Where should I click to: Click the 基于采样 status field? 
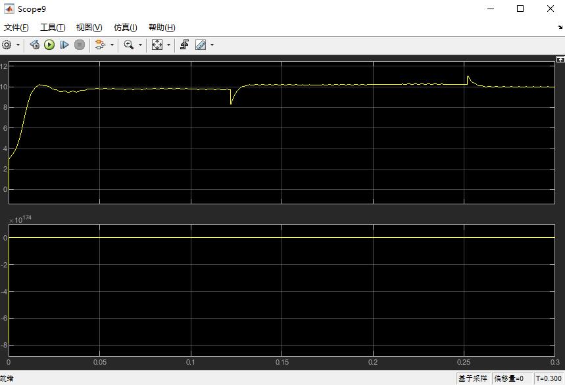coord(472,378)
